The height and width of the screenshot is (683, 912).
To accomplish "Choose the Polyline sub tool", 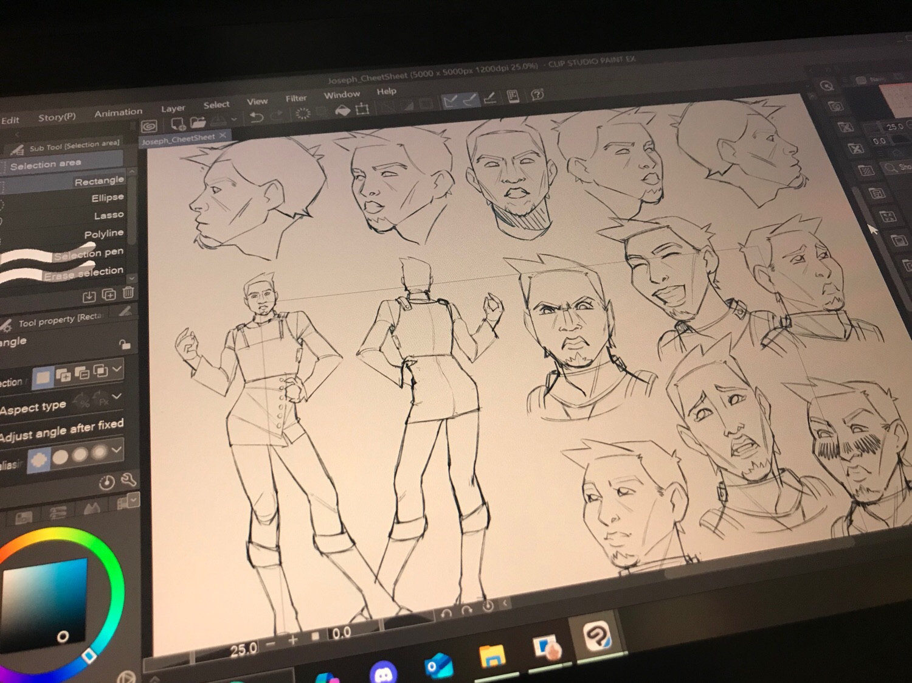I will coord(63,234).
